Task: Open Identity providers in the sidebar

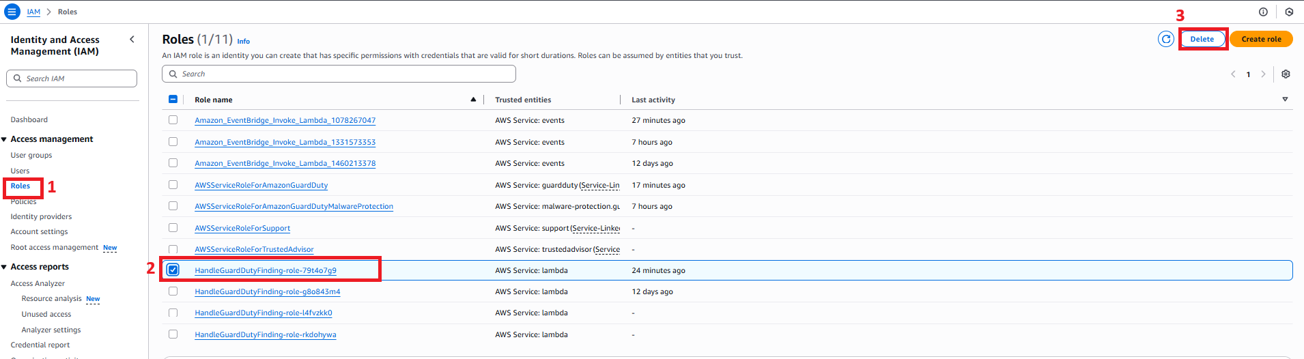Action: [41, 216]
